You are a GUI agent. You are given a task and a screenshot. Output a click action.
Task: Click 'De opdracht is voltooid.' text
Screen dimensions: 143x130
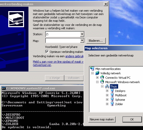(x=26, y=127)
